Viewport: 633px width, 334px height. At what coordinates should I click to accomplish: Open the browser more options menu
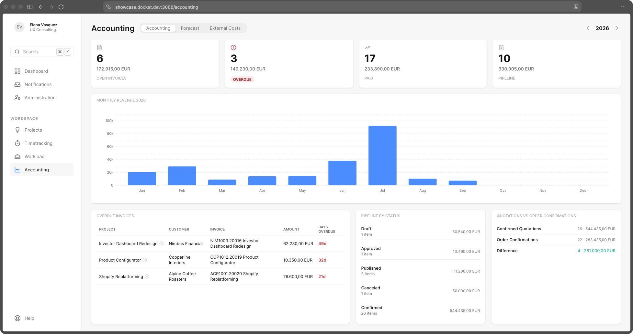(x=623, y=7)
